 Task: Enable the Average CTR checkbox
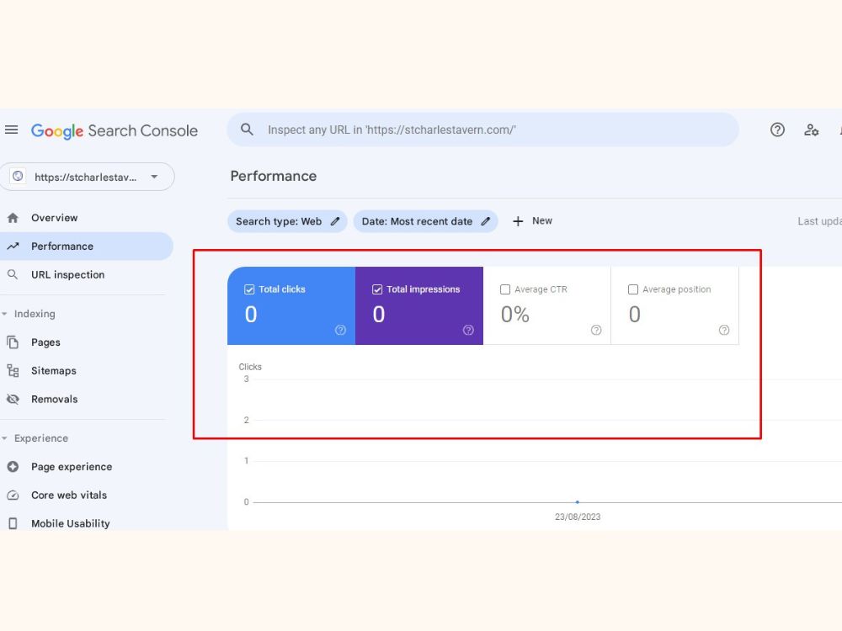pyautogui.click(x=505, y=289)
